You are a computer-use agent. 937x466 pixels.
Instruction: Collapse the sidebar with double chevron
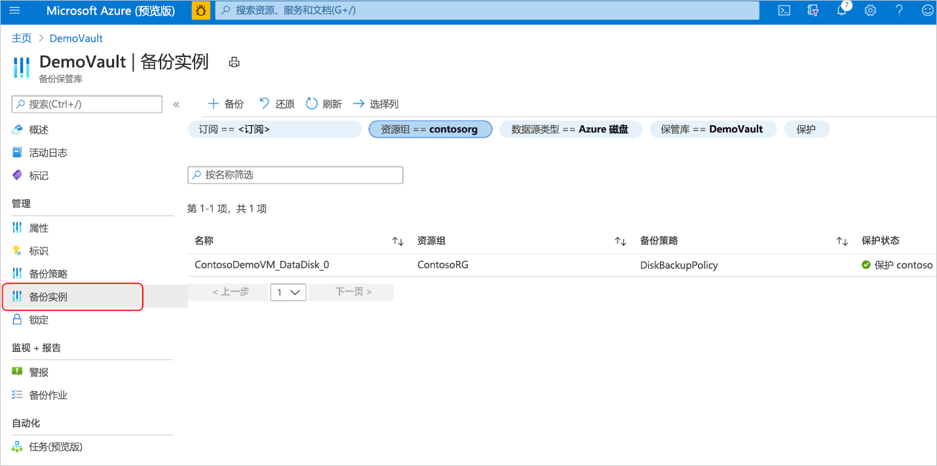pyautogui.click(x=176, y=104)
